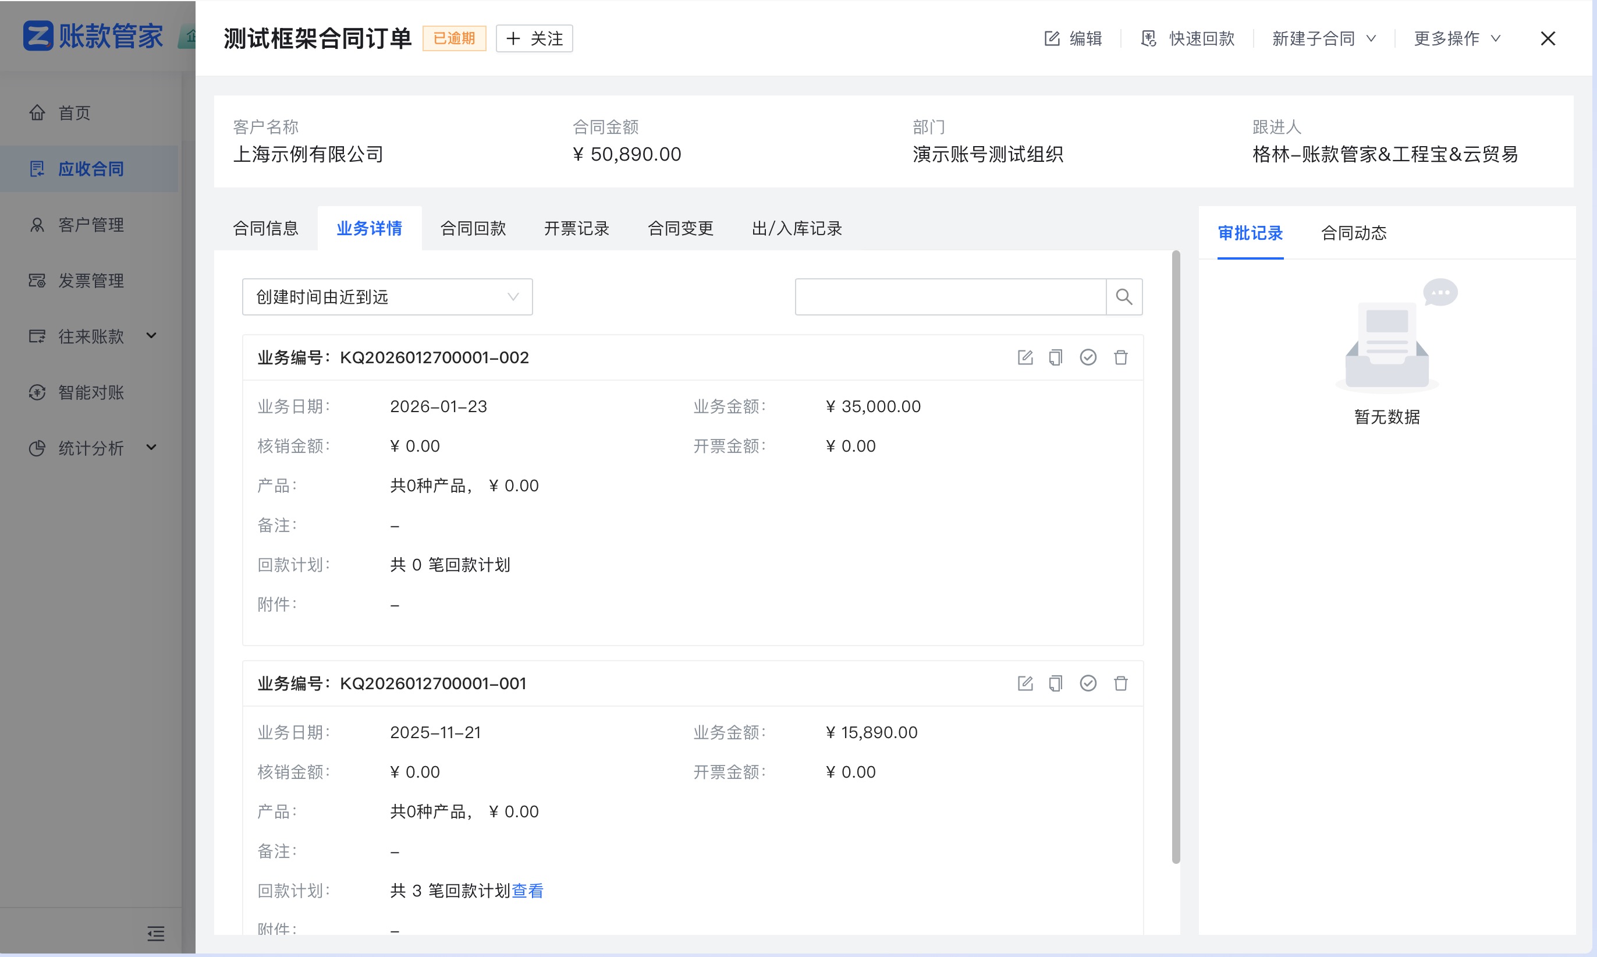This screenshot has width=1597, height=957.
Task: Click business amount ¥ 35,000.00
Action: coord(873,407)
